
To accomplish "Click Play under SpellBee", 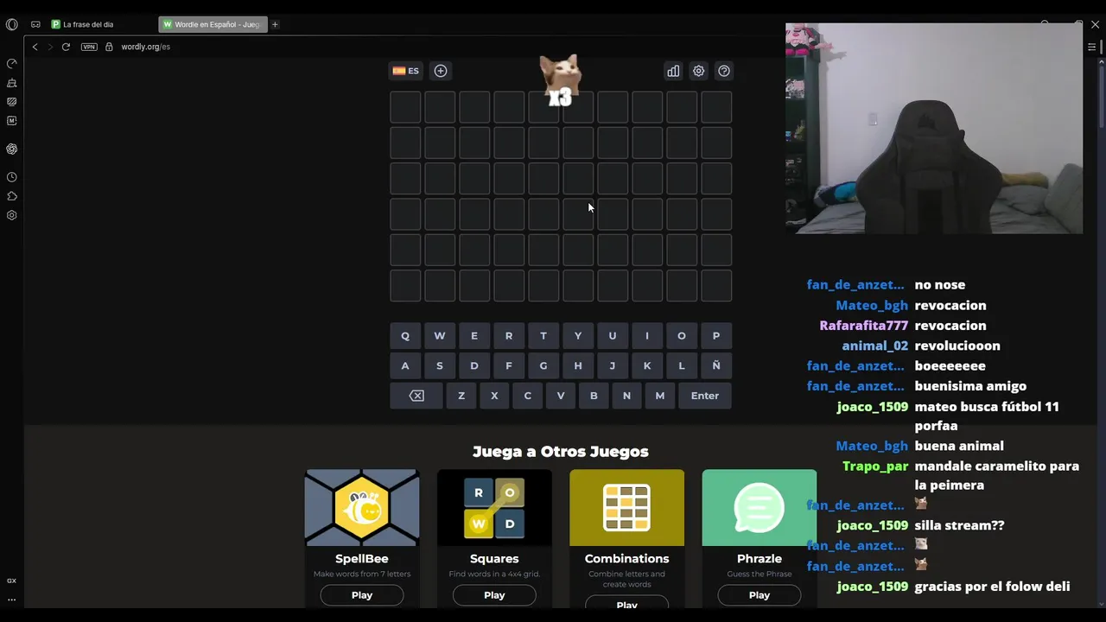I will (x=362, y=595).
